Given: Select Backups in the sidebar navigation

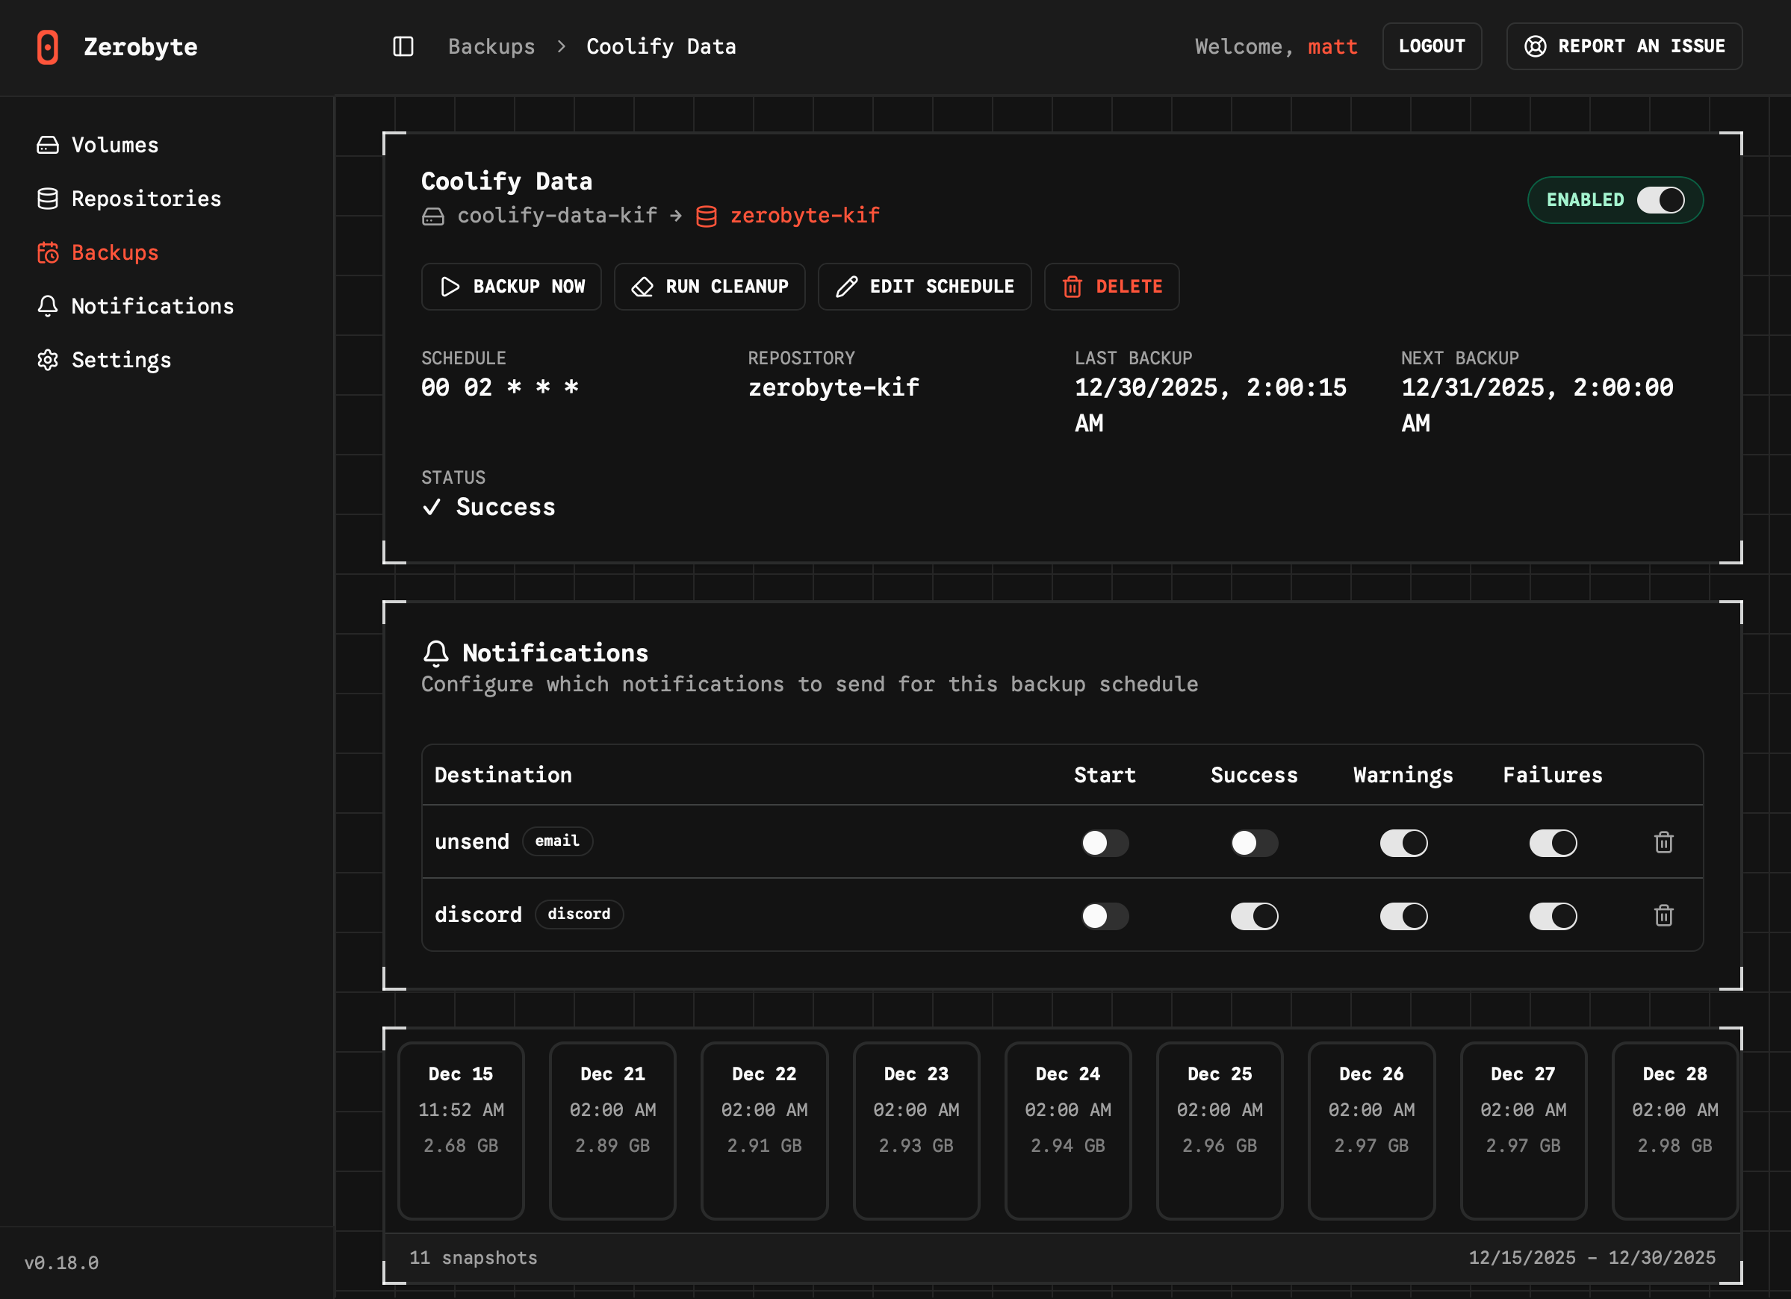Looking at the screenshot, I should pyautogui.click(x=114, y=252).
